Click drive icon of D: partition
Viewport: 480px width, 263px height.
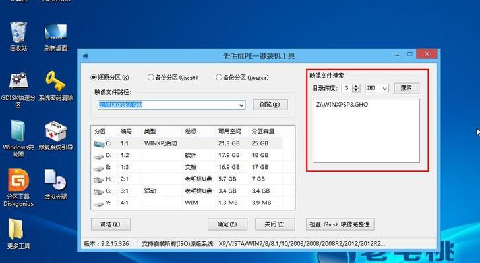(99, 156)
